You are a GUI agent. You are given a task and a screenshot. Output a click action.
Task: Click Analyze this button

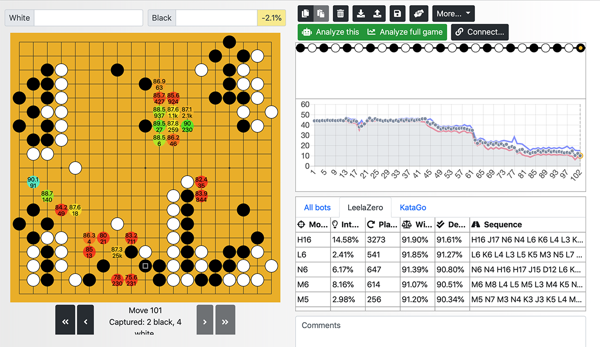(331, 32)
